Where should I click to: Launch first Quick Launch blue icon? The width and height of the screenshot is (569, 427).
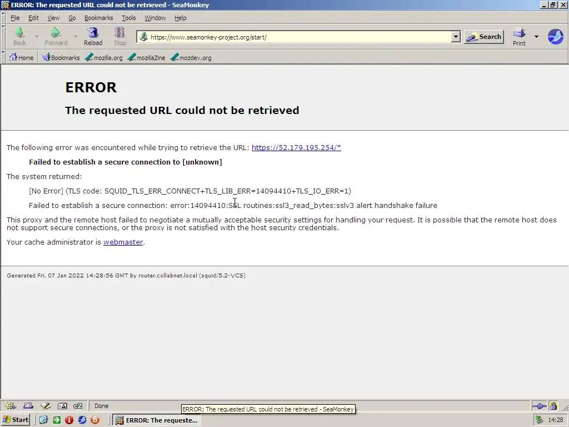coord(43,420)
